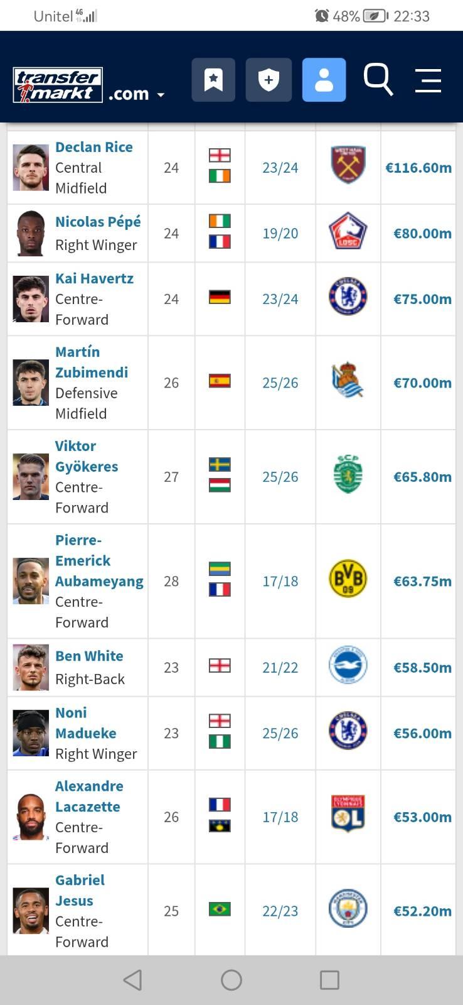View Kai Havertz €75.00m fee
The image size is (463, 1005).
tap(422, 299)
